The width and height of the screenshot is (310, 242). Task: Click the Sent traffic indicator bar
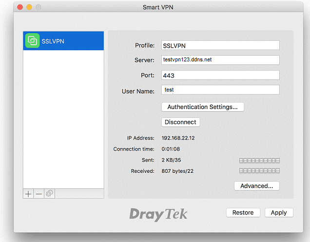259,160
